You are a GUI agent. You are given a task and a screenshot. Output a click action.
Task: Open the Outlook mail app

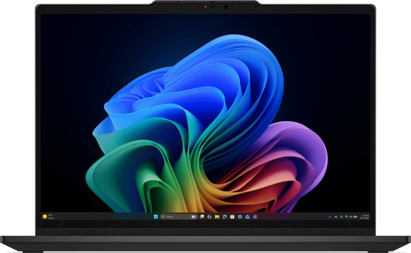tap(247, 217)
